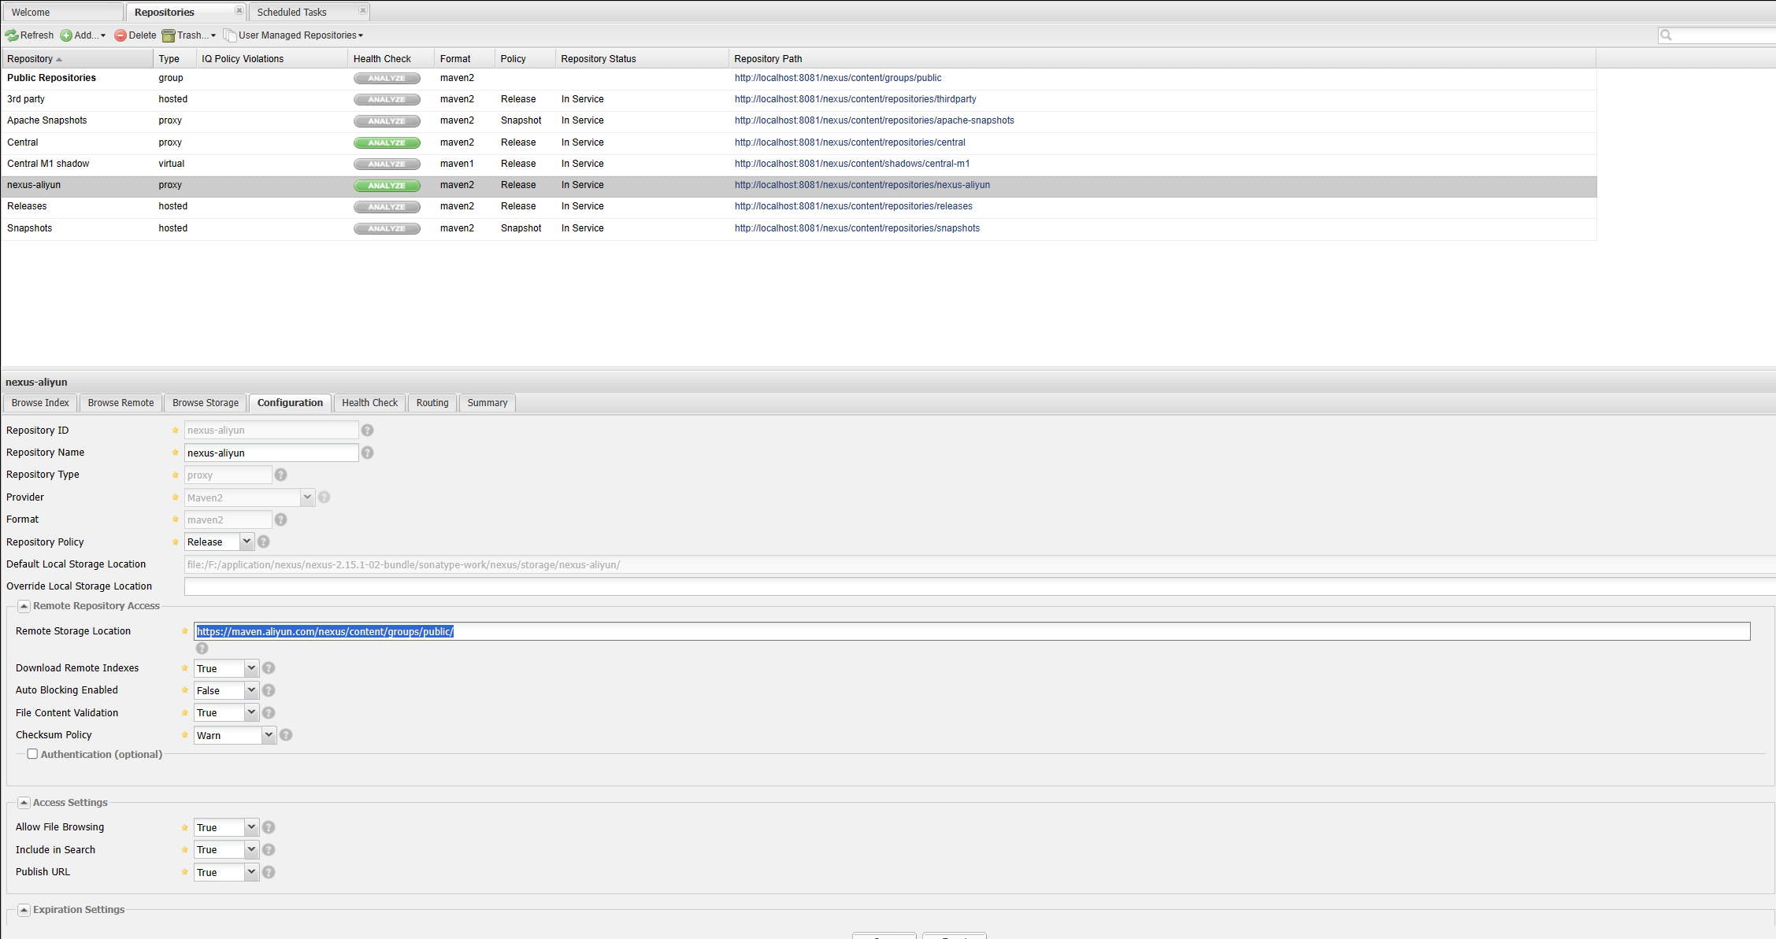Screen dimensions: 1776x939
Task: Collapse the Remote Repository Access section
Action: point(24,606)
